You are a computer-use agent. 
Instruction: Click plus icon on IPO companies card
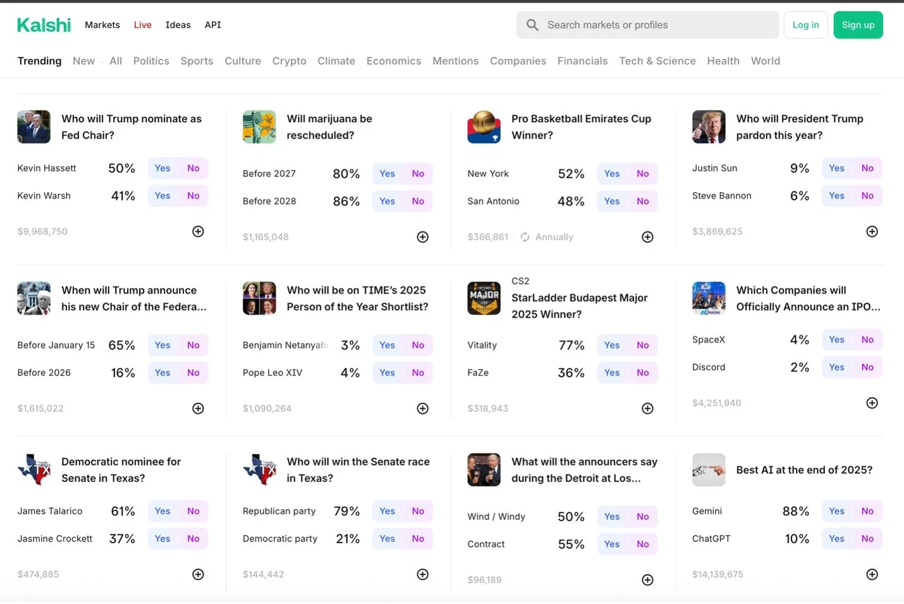tap(872, 402)
